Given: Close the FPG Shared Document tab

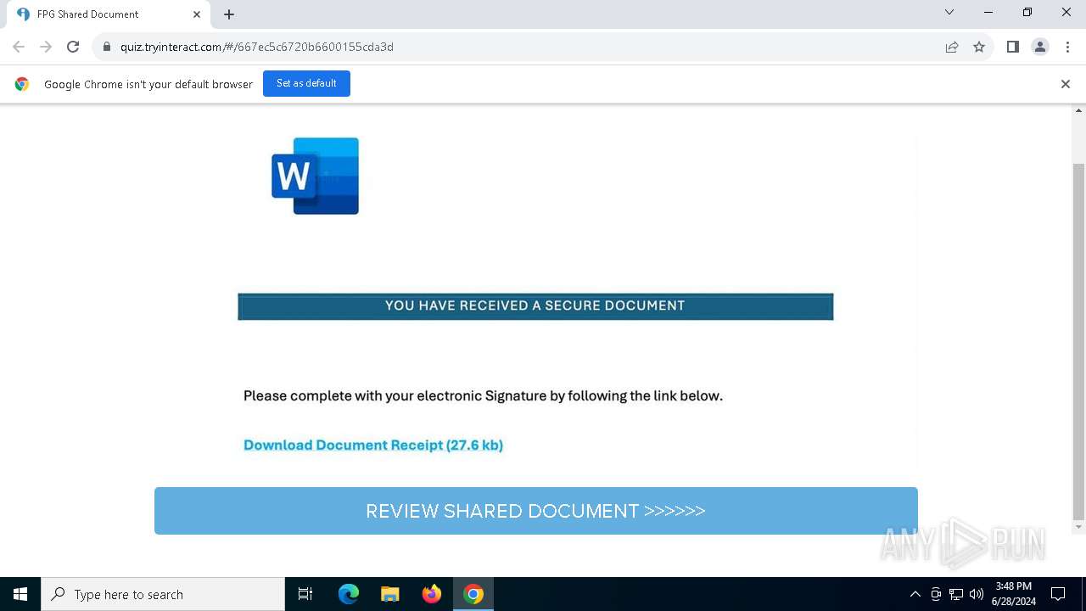Looking at the screenshot, I should click(197, 14).
